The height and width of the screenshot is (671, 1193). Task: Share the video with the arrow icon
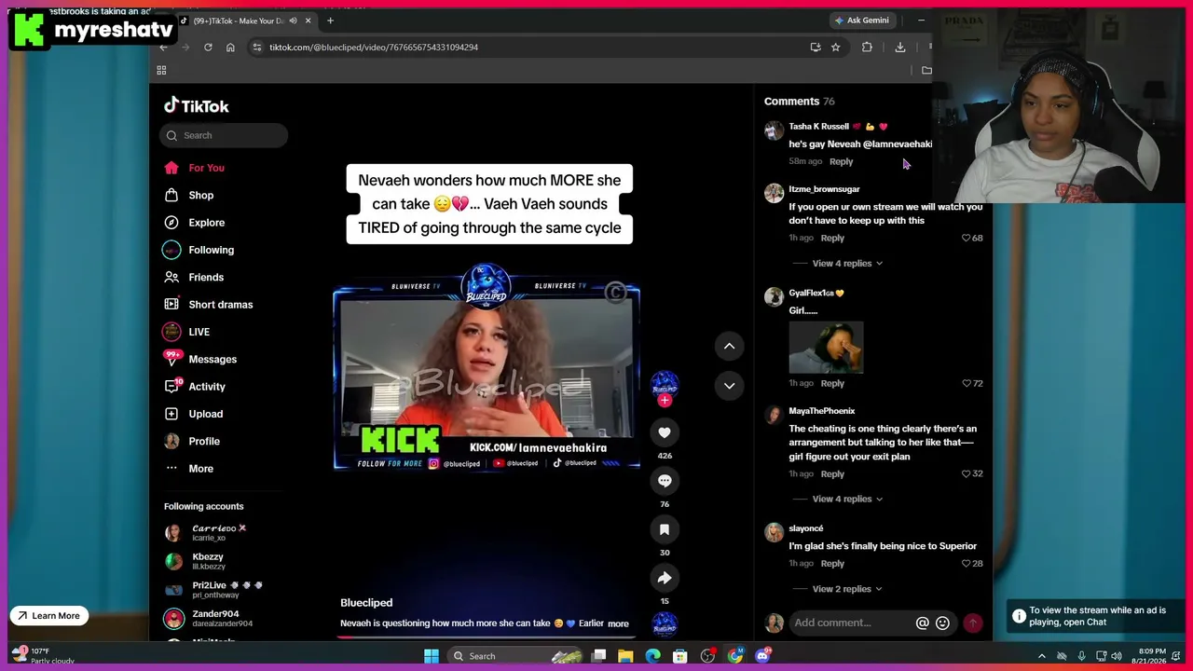point(665,578)
